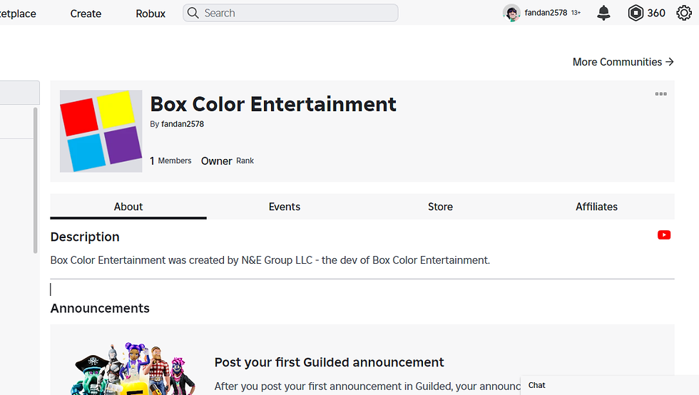Click the Box Color Entertainment title

coord(272,104)
